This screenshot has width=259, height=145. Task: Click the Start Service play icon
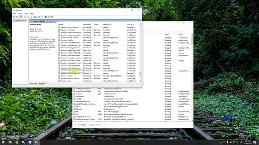[43, 17]
